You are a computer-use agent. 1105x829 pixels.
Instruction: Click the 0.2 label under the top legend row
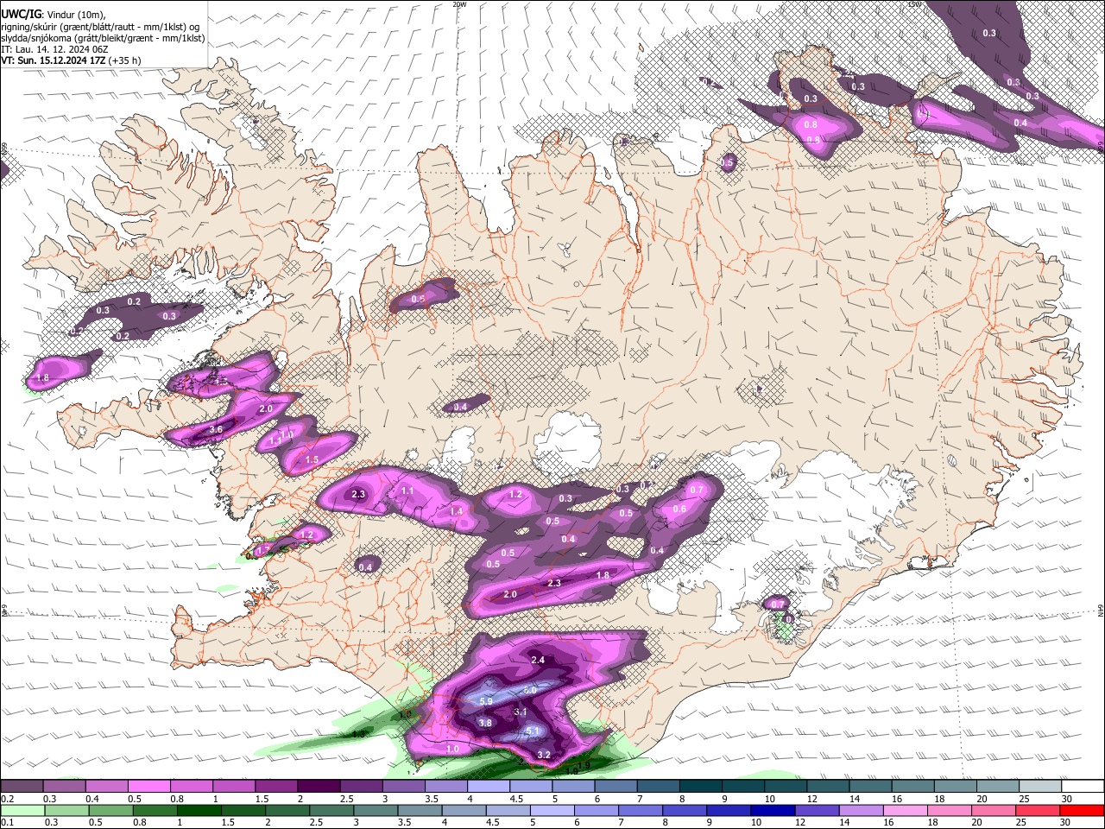(x=8, y=798)
